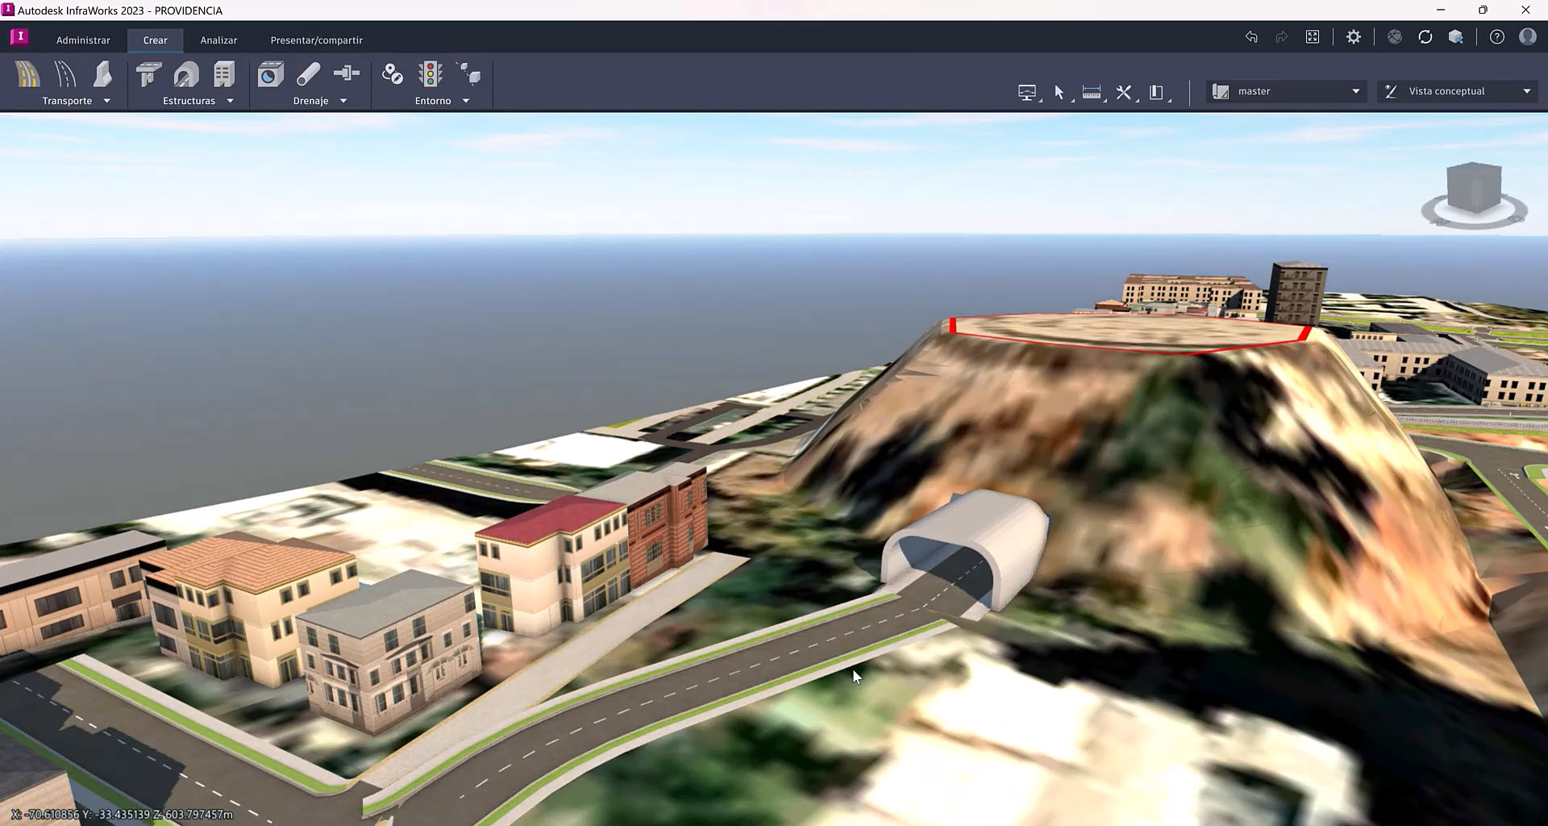Expand the Transporte dropdown

pos(106,101)
